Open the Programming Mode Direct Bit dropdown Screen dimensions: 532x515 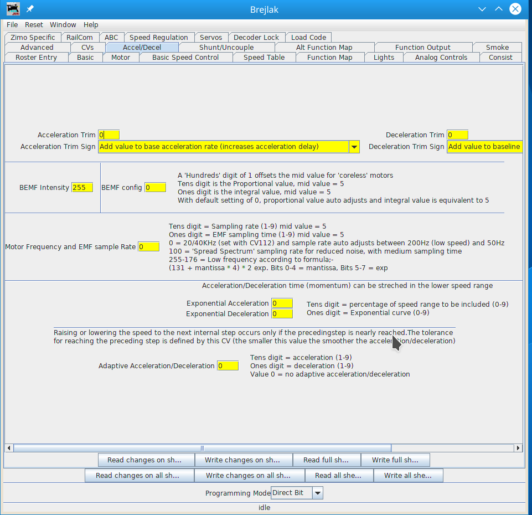317,493
